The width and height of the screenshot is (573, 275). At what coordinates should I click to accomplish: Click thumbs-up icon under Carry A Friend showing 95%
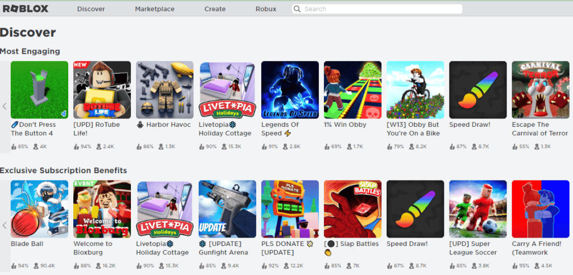[x=515, y=266]
